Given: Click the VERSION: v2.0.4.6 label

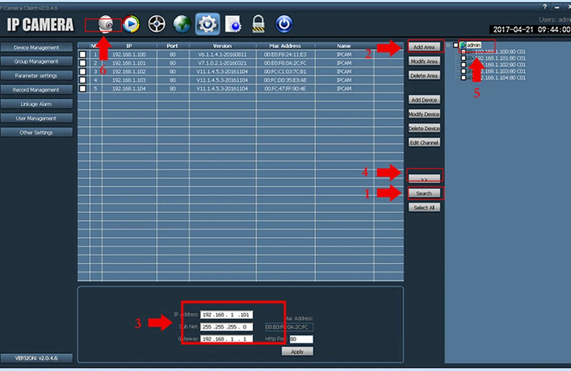Looking at the screenshot, I should pyautogui.click(x=36, y=358).
